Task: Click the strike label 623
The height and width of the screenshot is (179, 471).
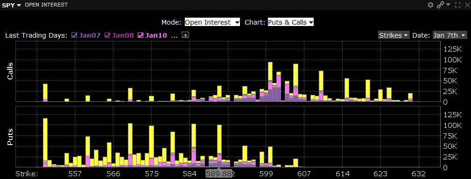Action: tap(380, 174)
